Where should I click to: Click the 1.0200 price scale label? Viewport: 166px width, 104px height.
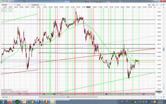159,48
